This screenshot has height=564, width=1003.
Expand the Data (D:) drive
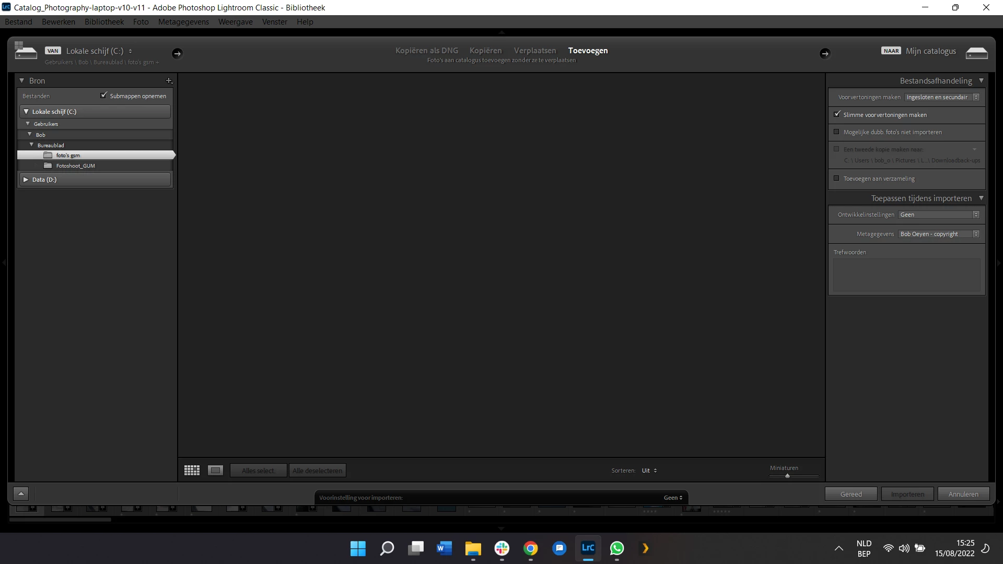26,179
